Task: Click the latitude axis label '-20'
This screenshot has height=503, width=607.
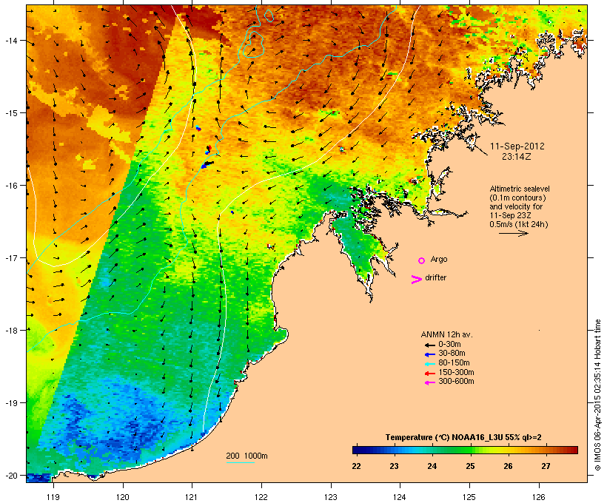Action: [x=10, y=475]
